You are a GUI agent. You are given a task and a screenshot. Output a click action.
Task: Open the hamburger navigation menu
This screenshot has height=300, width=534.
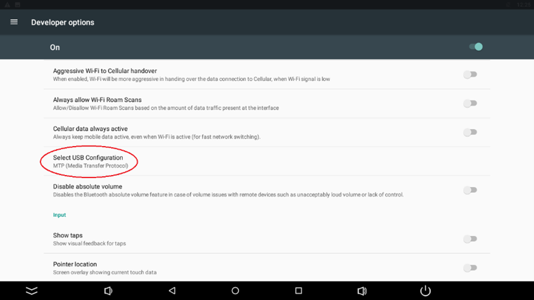pyautogui.click(x=14, y=22)
